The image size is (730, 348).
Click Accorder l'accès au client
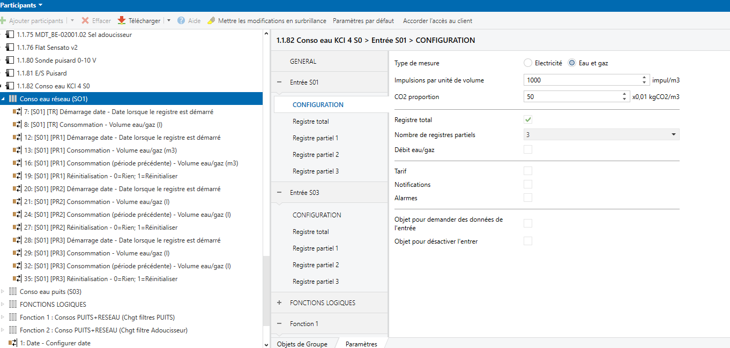pos(437,20)
